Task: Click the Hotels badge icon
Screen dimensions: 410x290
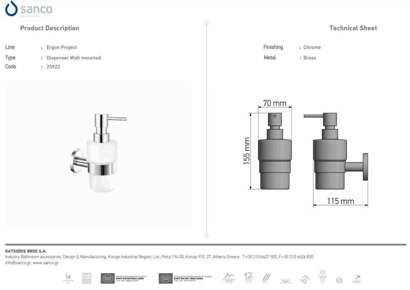Action: [68, 278]
